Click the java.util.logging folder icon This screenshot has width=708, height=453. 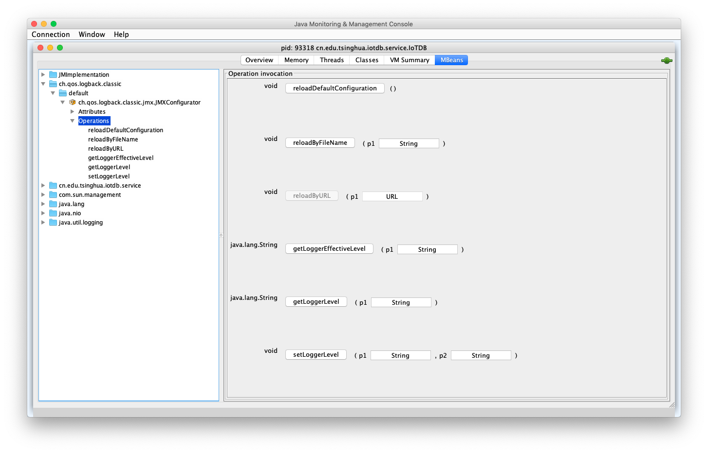coord(54,222)
